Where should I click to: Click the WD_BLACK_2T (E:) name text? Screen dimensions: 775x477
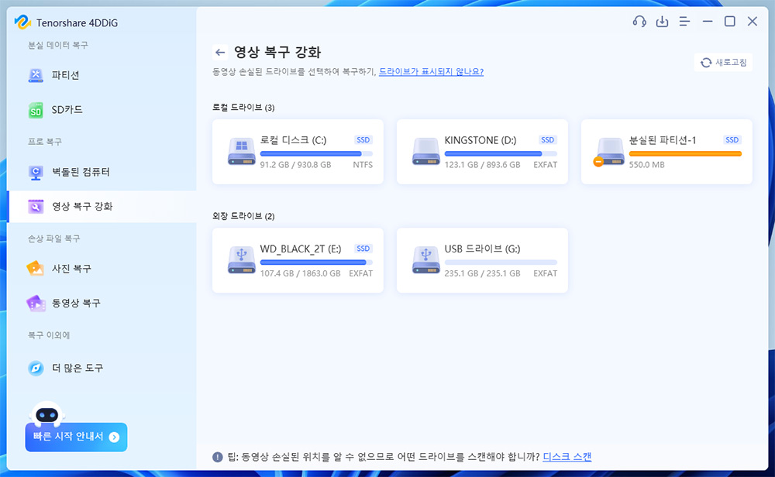(301, 249)
